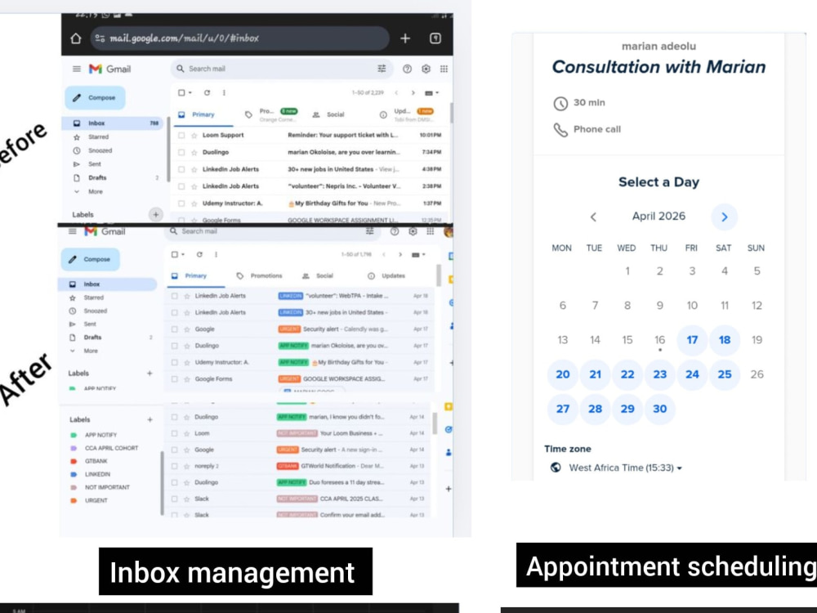Open Google apps grid in Before view
The height and width of the screenshot is (613, 817).
[444, 69]
